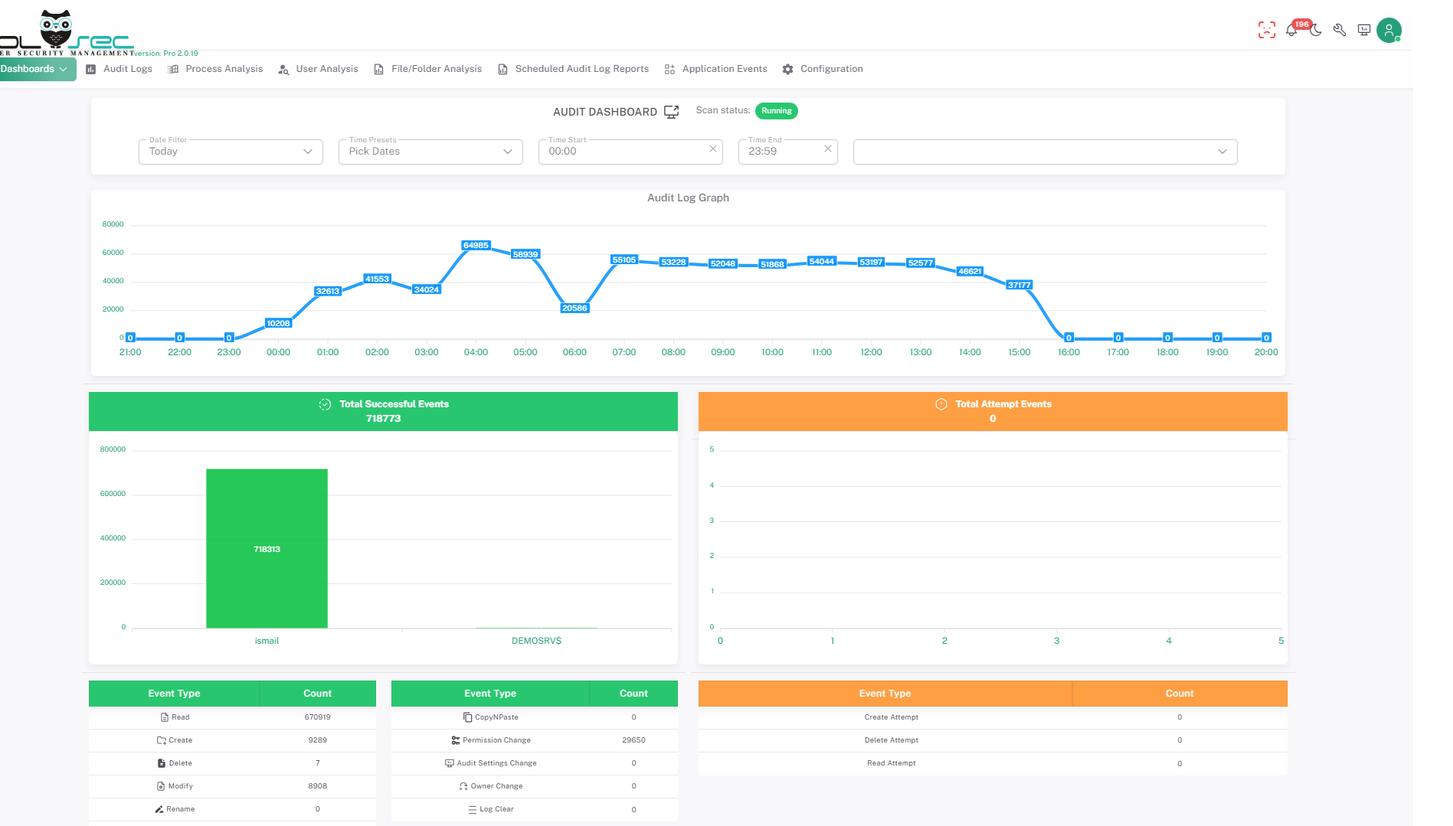Open the Time Presets Pick Dates dropdown
The width and height of the screenshot is (1453, 826).
tap(430, 152)
